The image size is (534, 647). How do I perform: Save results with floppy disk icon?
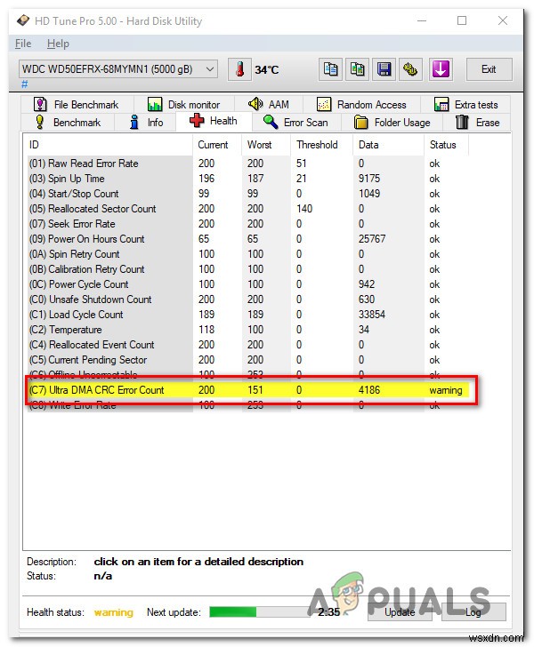click(384, 69)
